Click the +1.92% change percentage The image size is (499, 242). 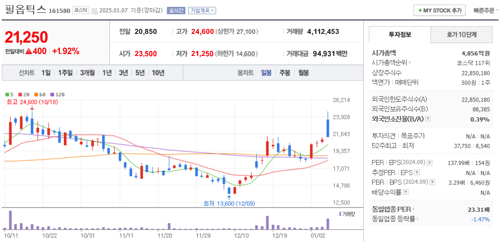66,51
